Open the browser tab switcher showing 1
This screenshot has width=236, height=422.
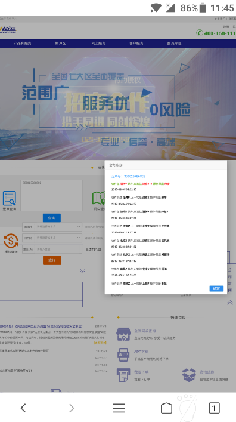pyautogui.click(x=214, y=408)
